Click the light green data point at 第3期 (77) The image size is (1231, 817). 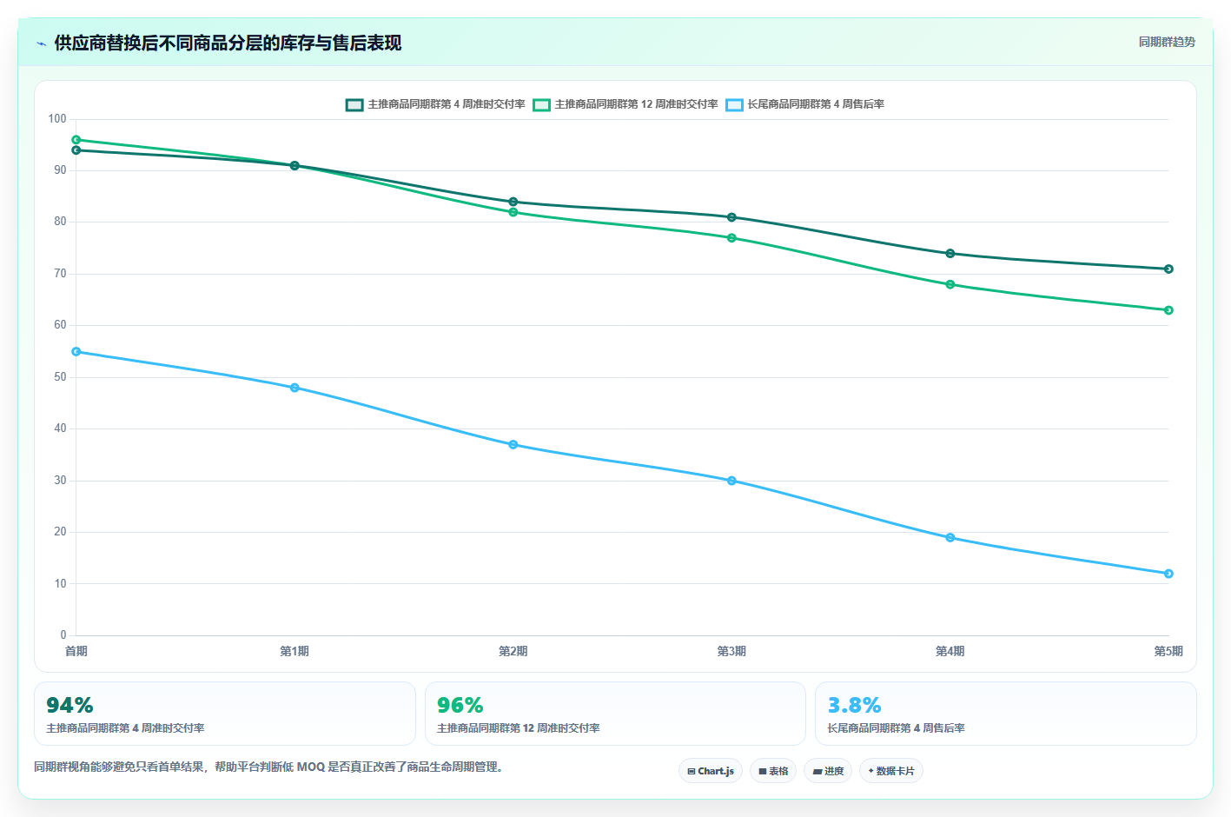(731, 238)
